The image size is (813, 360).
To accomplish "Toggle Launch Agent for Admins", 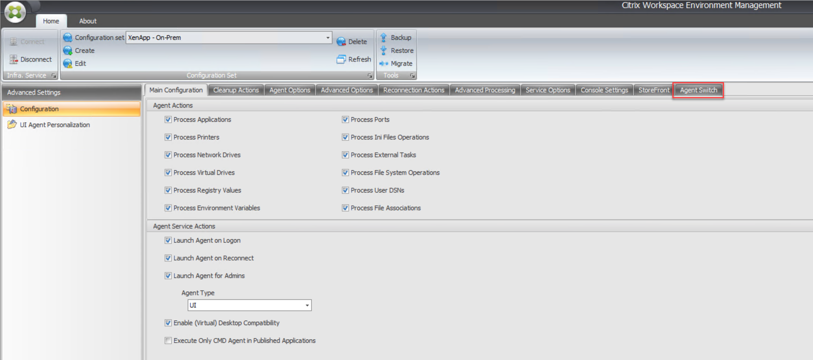I will click(168, 276).
